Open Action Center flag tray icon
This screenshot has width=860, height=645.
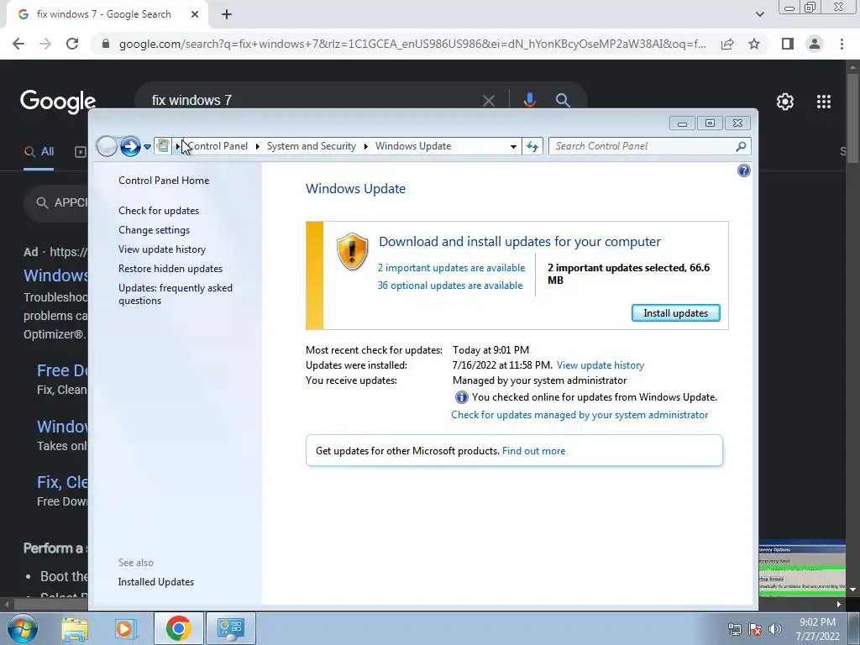(755, 629)
